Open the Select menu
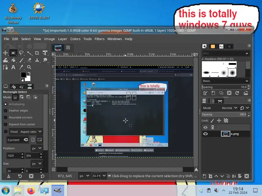 pos(26,39)
